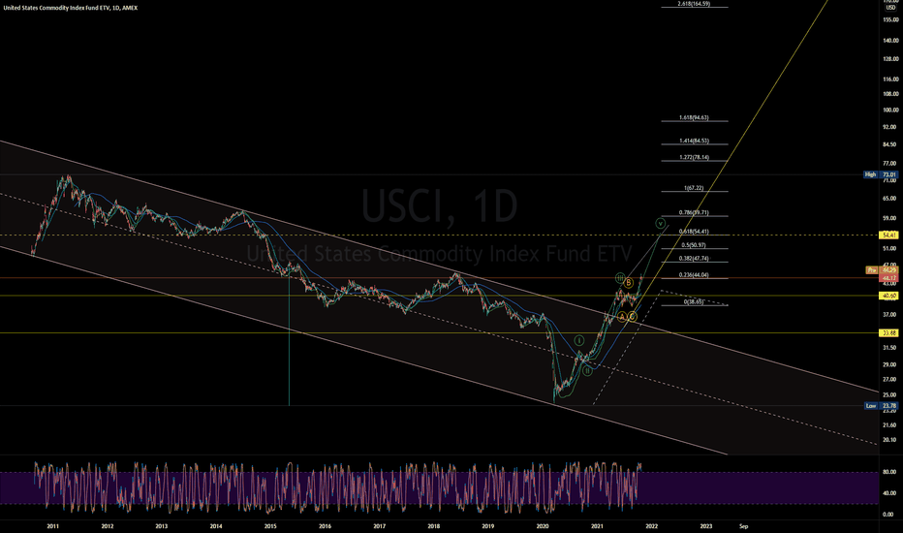
Task: Click the USD currency label on the price axis
Action: pyautogui.click(x=889, y=8)
